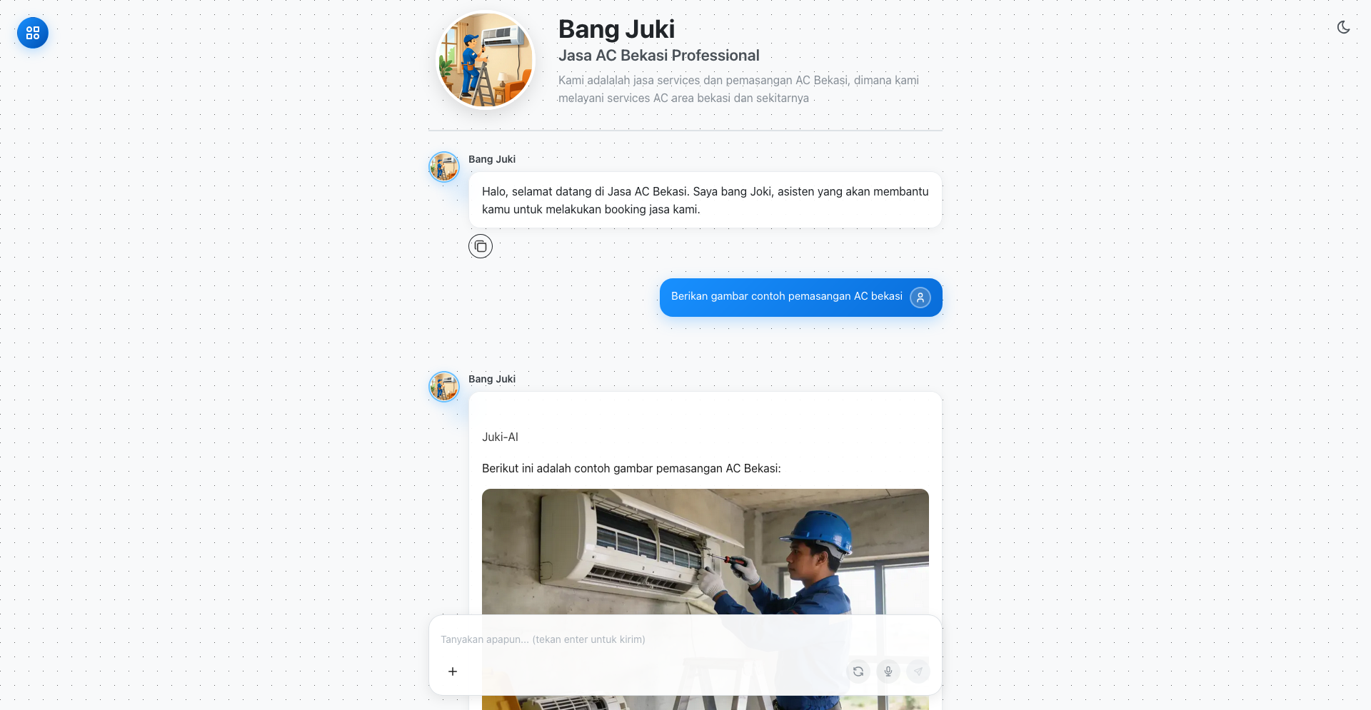Click the Jasa AC Bekasi Professional subtitle

[658, 56]
